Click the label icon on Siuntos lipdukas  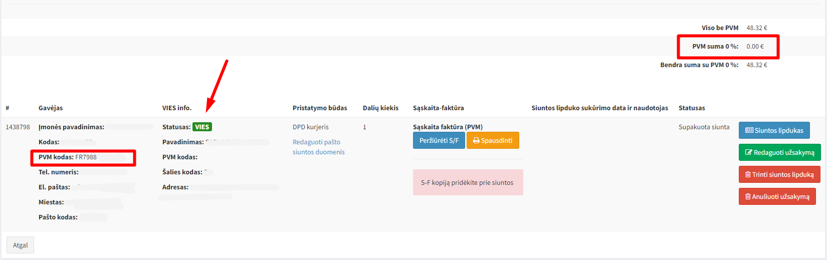click(749, 130)
